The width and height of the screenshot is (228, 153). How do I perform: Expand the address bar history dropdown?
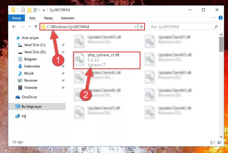pyautogui.click(x=135, y=27)
